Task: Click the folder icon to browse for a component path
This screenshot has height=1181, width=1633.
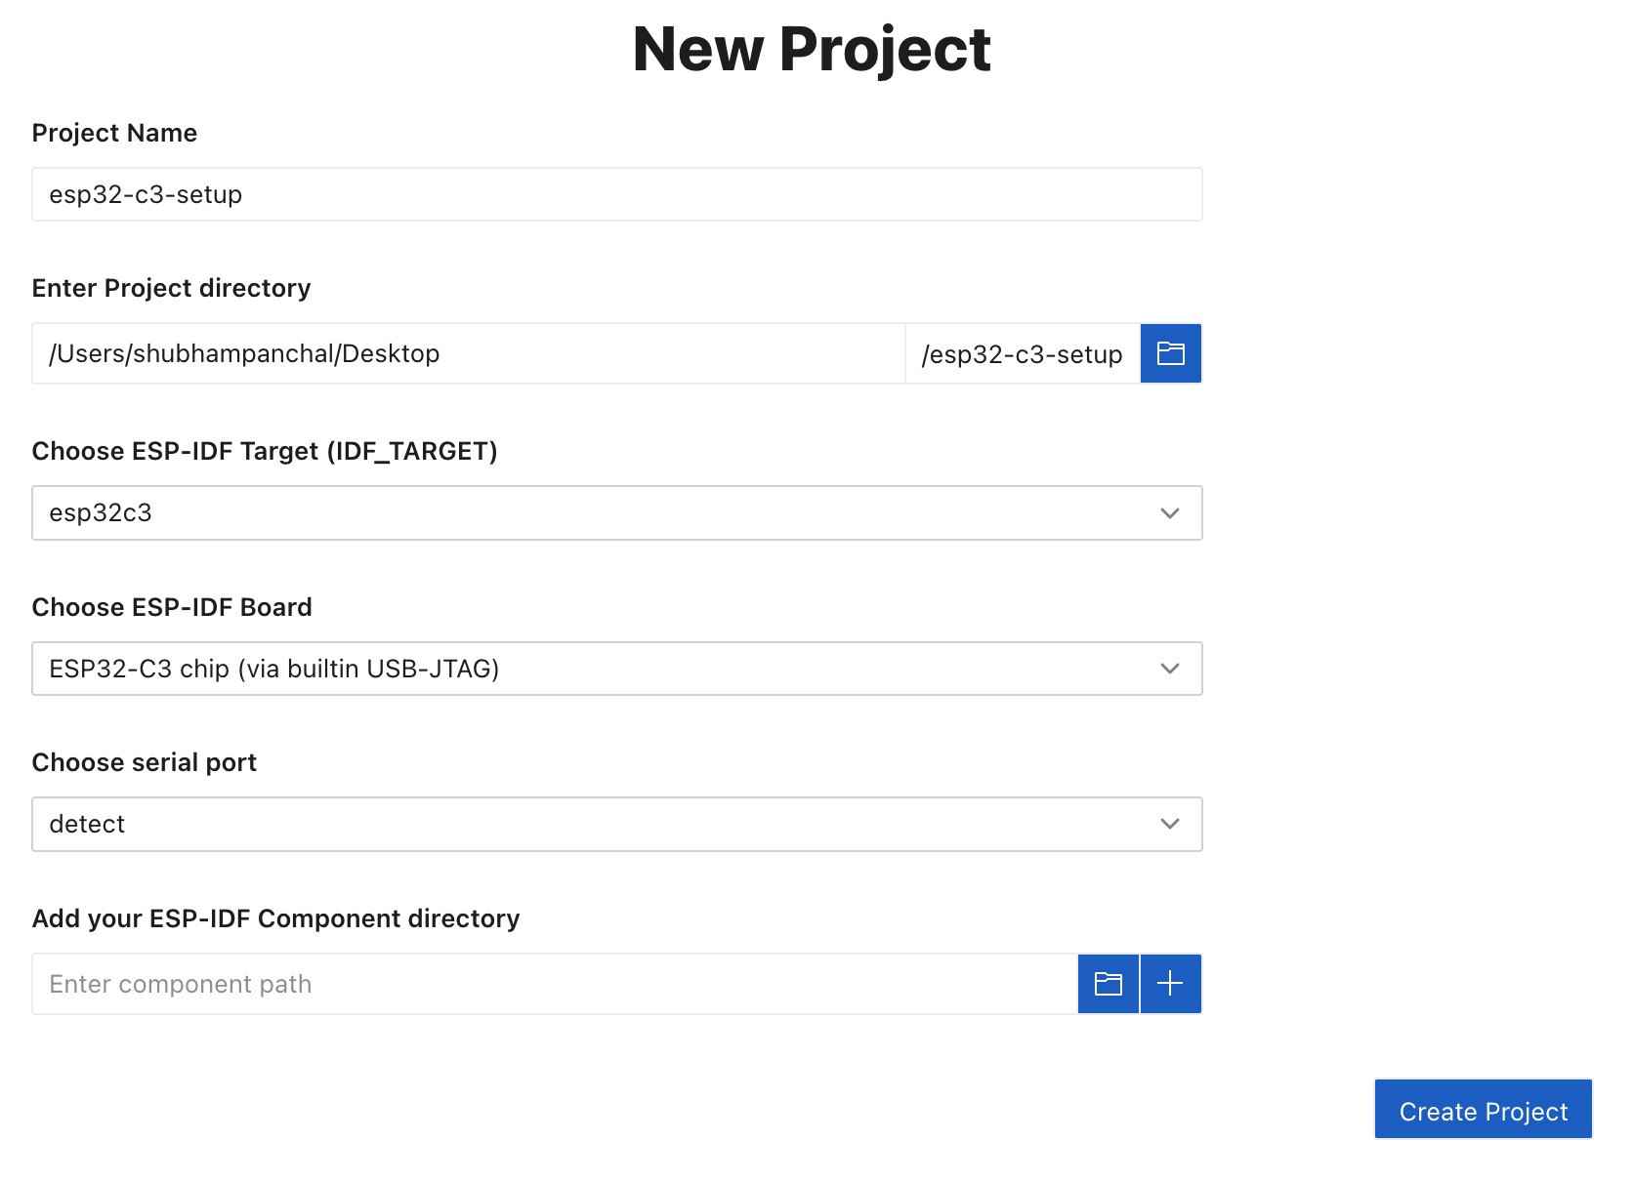Action: (1108, 984)
